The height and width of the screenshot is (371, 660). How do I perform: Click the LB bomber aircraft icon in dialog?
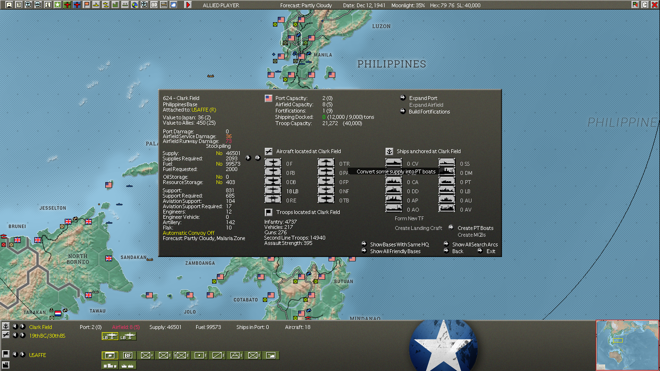273,191
